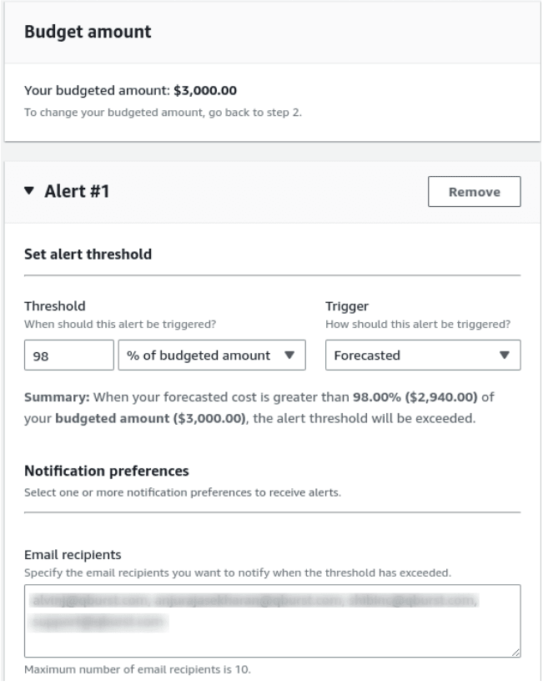
Task: Open the Forecasted trigger dropdown
Action: (422, 355)
